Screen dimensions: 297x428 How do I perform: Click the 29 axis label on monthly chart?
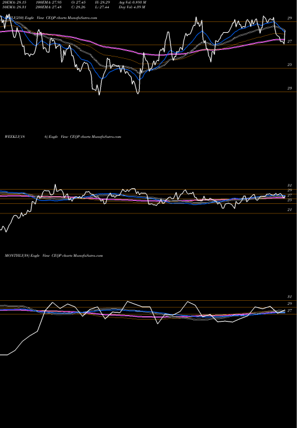(289, 304)
